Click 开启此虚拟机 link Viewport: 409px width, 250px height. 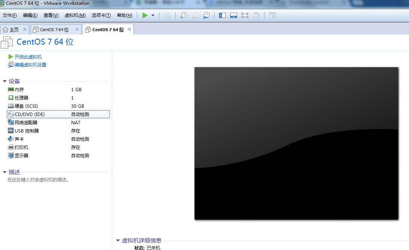(x=28, y=57)
